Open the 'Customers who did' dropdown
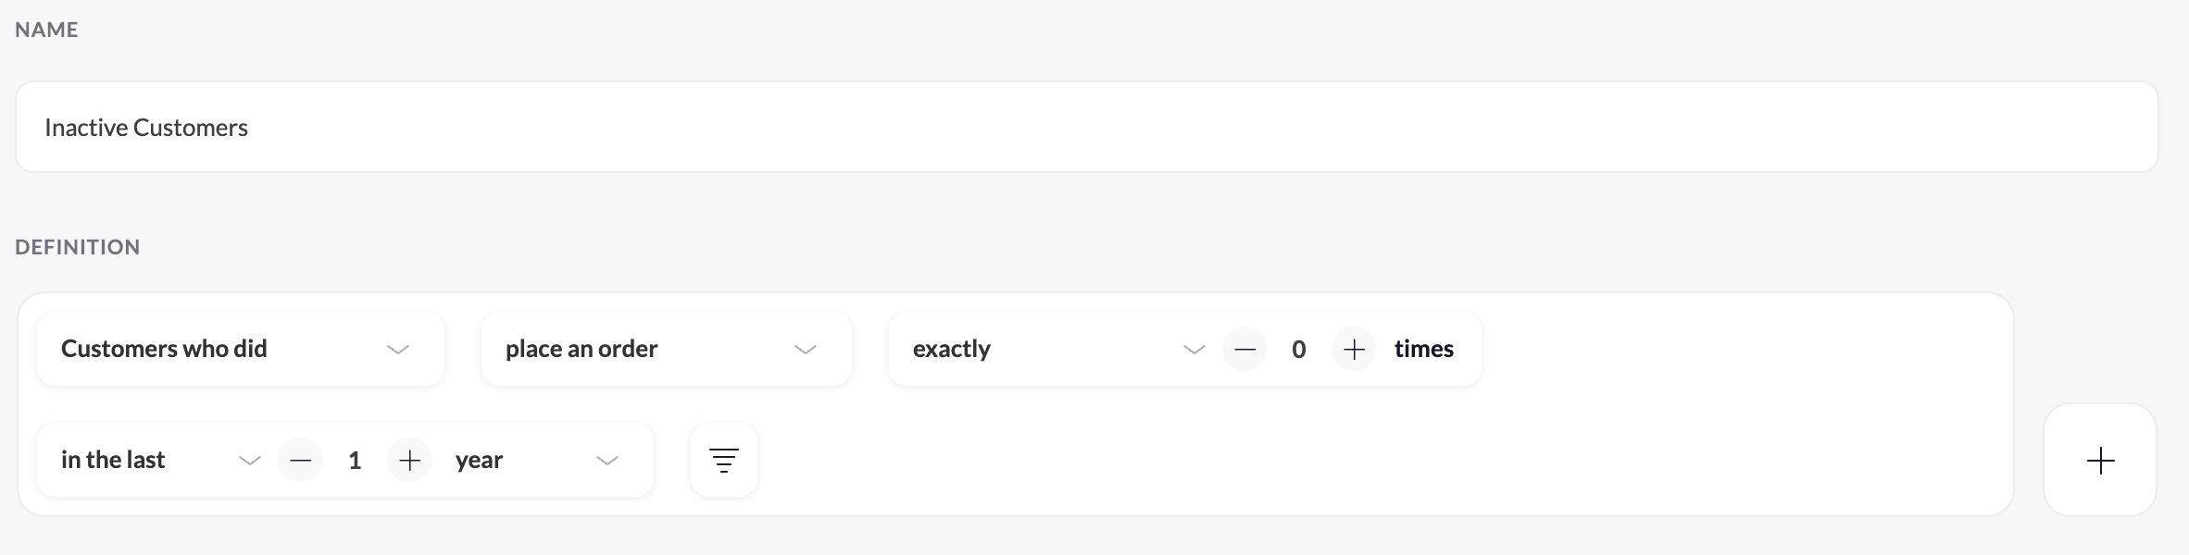Screen dimensions: 2189x555 239,349
